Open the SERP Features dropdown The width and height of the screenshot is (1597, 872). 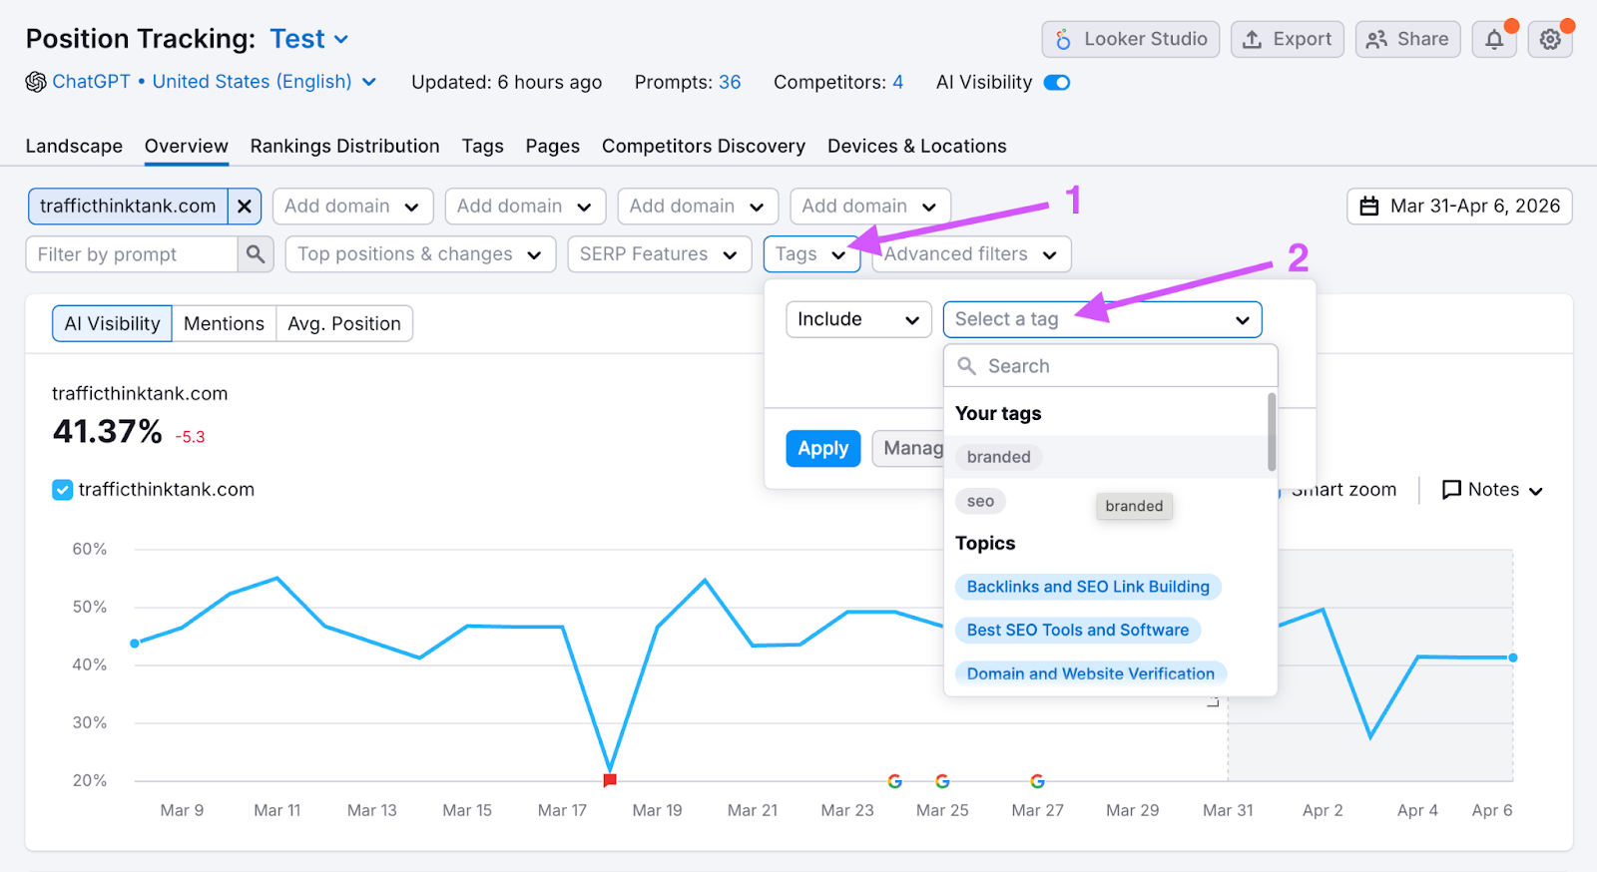click(x=659, y=254)
